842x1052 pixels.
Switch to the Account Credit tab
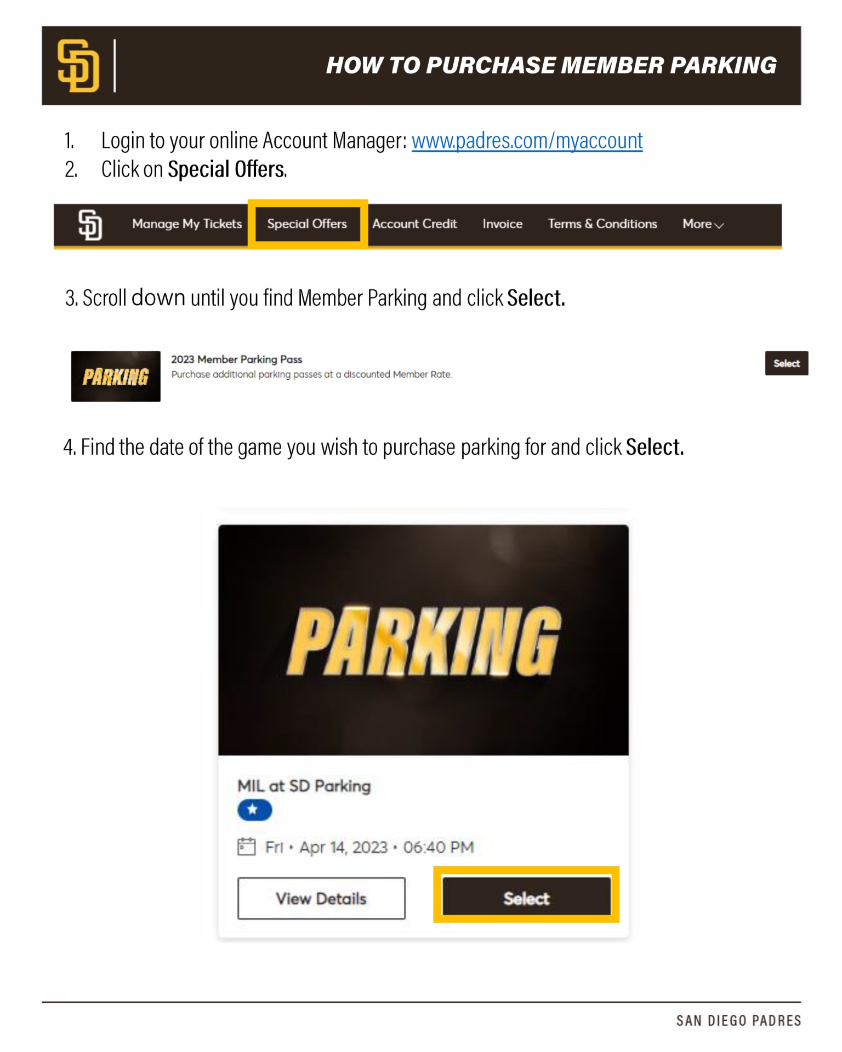(x=414, y=224)
